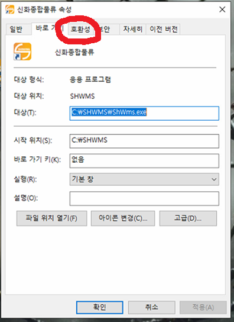The height and width of the screenshot is (322, 234).
Task: Click the large shortcut icon in the dialog
Action: [22, 51]
